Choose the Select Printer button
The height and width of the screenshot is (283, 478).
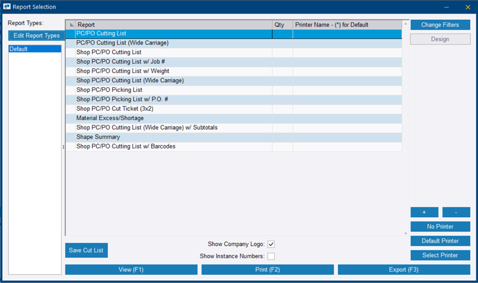(x=440, y=255)
